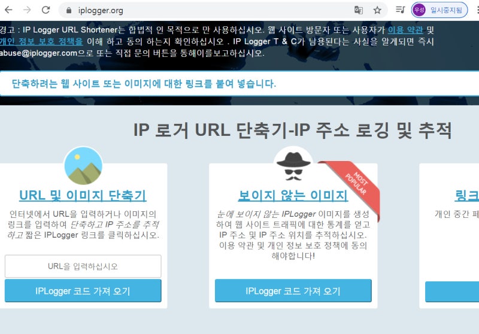View site info via the padlock icon
Image resolution: width=479 pixels, height=334 pixels.
[x=69, y=10]
